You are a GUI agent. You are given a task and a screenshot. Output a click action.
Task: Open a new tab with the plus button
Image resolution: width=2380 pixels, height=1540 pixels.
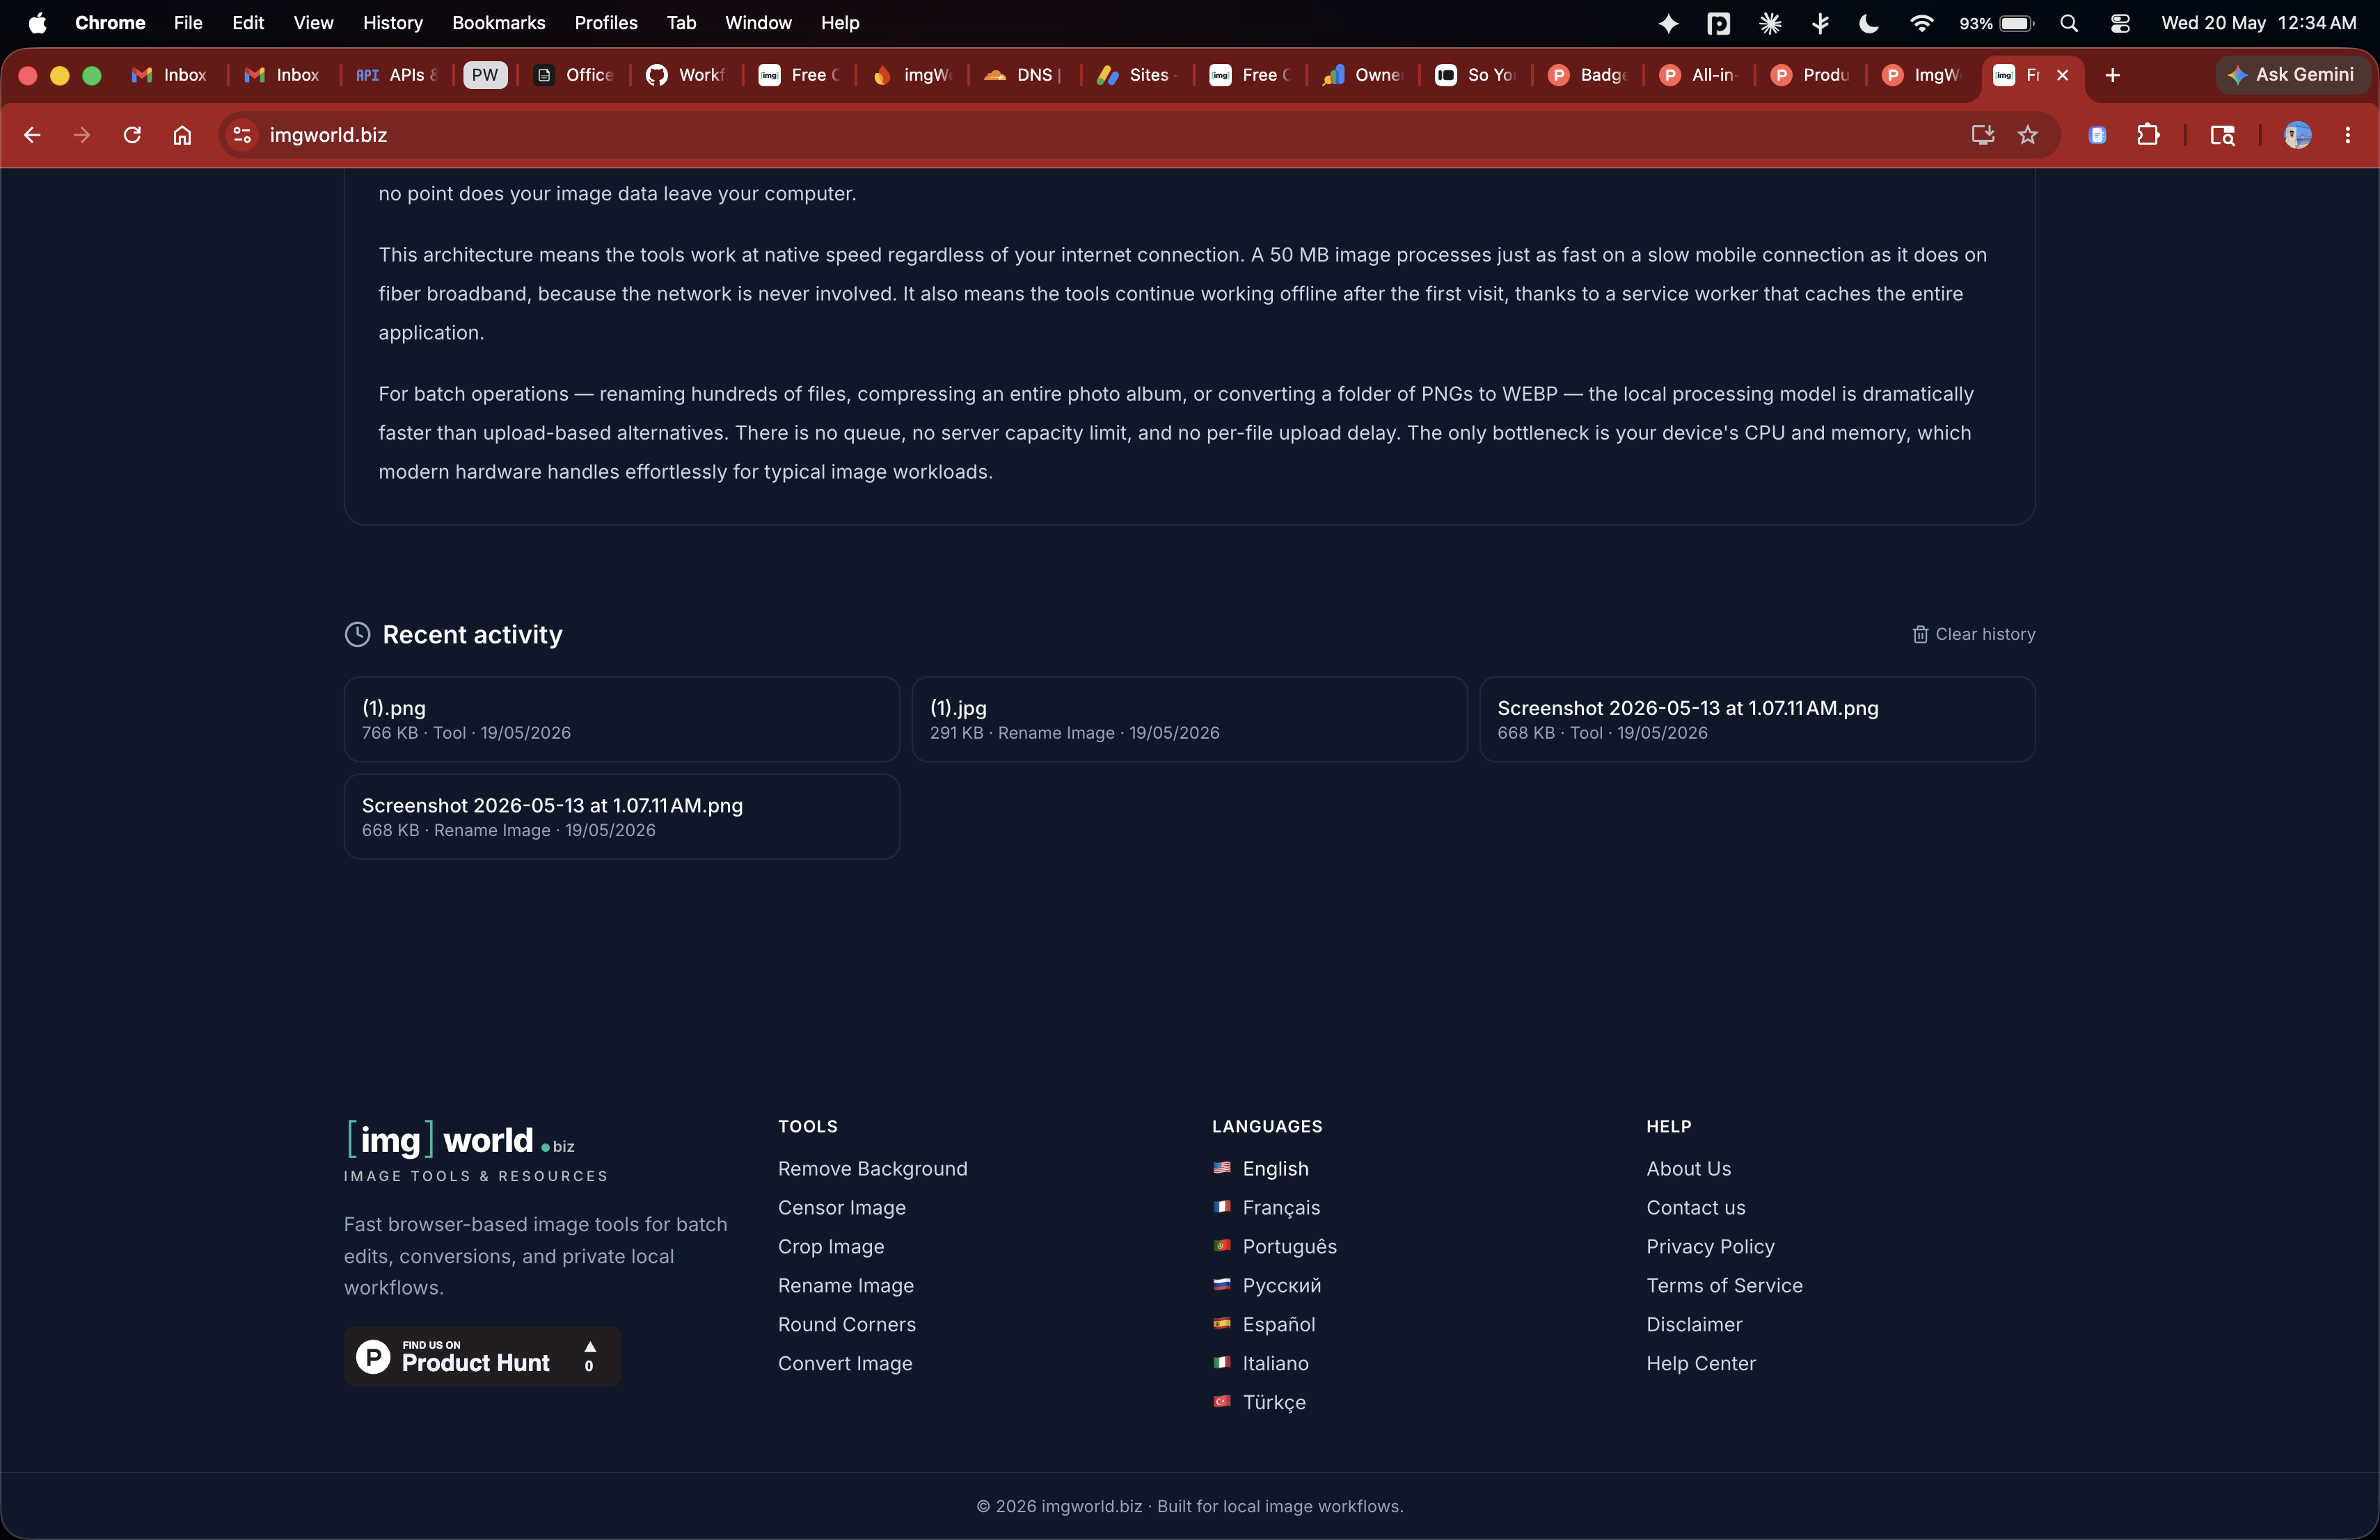tap(2112, 75)
